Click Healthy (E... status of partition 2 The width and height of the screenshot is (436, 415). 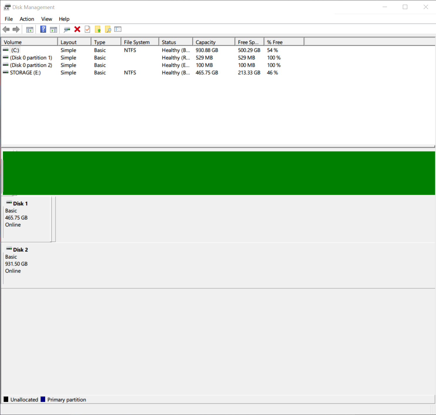click(176, 65)
